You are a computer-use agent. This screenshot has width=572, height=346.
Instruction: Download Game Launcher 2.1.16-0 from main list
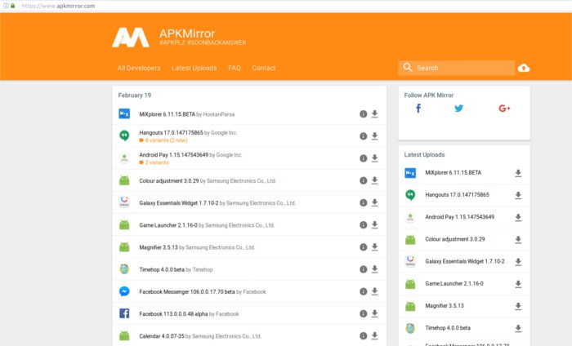pos(374,225)
